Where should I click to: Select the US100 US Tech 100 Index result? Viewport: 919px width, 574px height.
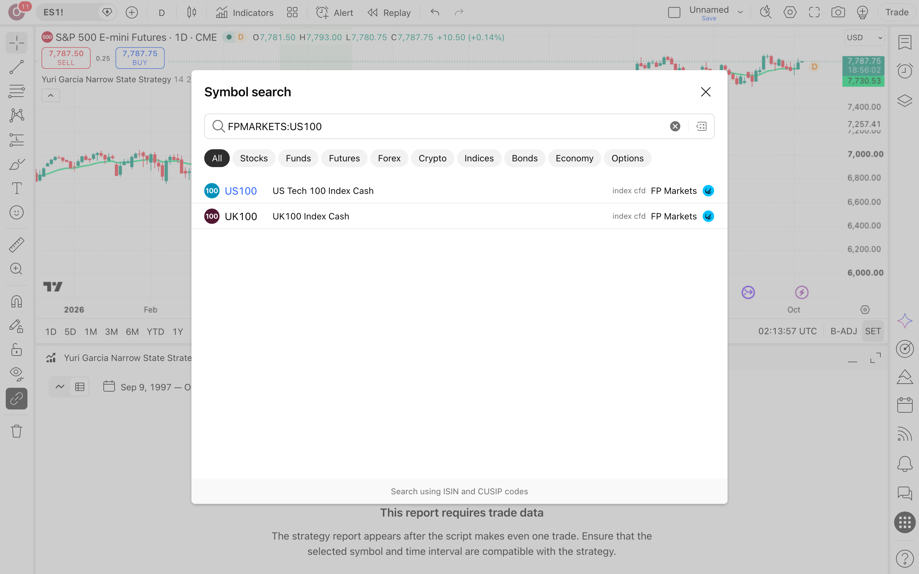coord(459,191)
